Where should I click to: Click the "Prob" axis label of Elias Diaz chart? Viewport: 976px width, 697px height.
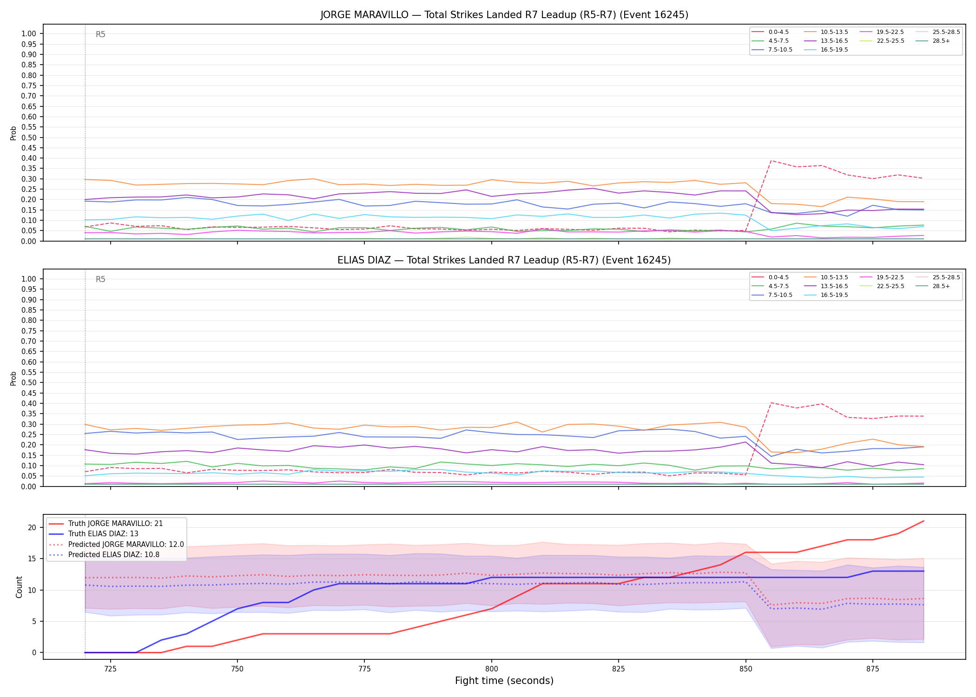[13, 378]
